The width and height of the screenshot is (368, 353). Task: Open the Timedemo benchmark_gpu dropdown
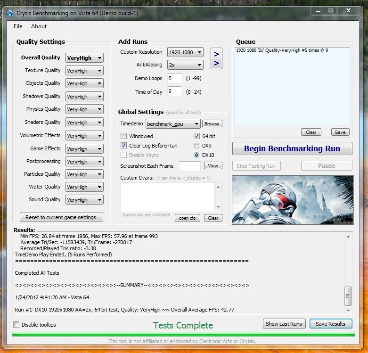click(173, 124)
